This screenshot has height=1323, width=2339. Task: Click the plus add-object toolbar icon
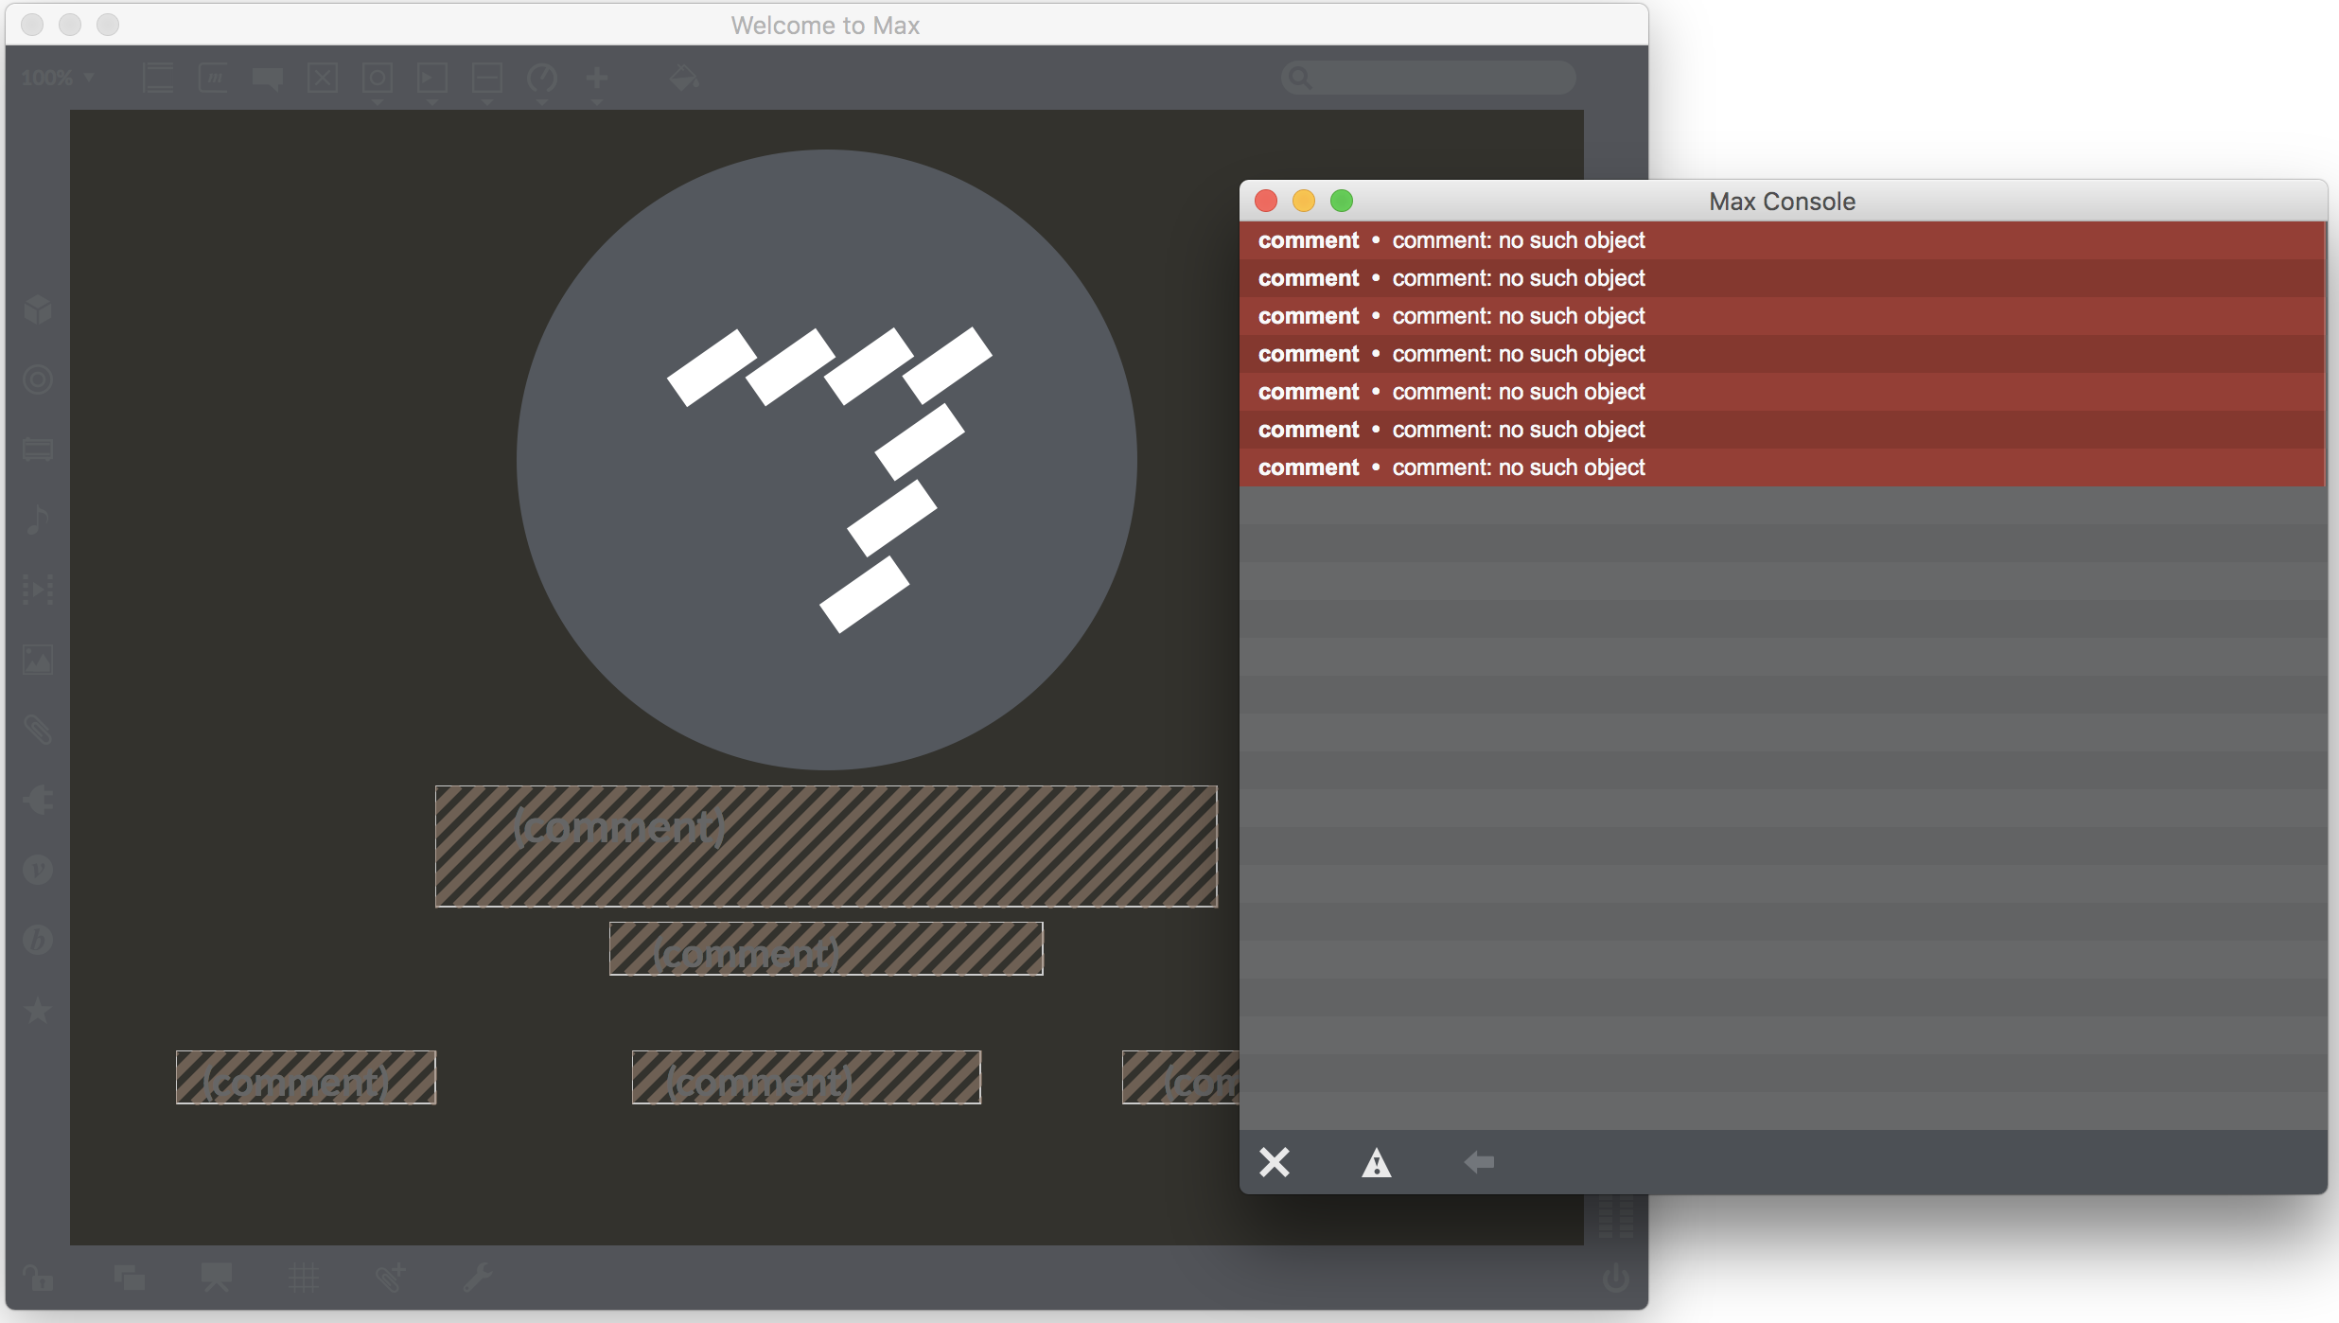point(596,78)
